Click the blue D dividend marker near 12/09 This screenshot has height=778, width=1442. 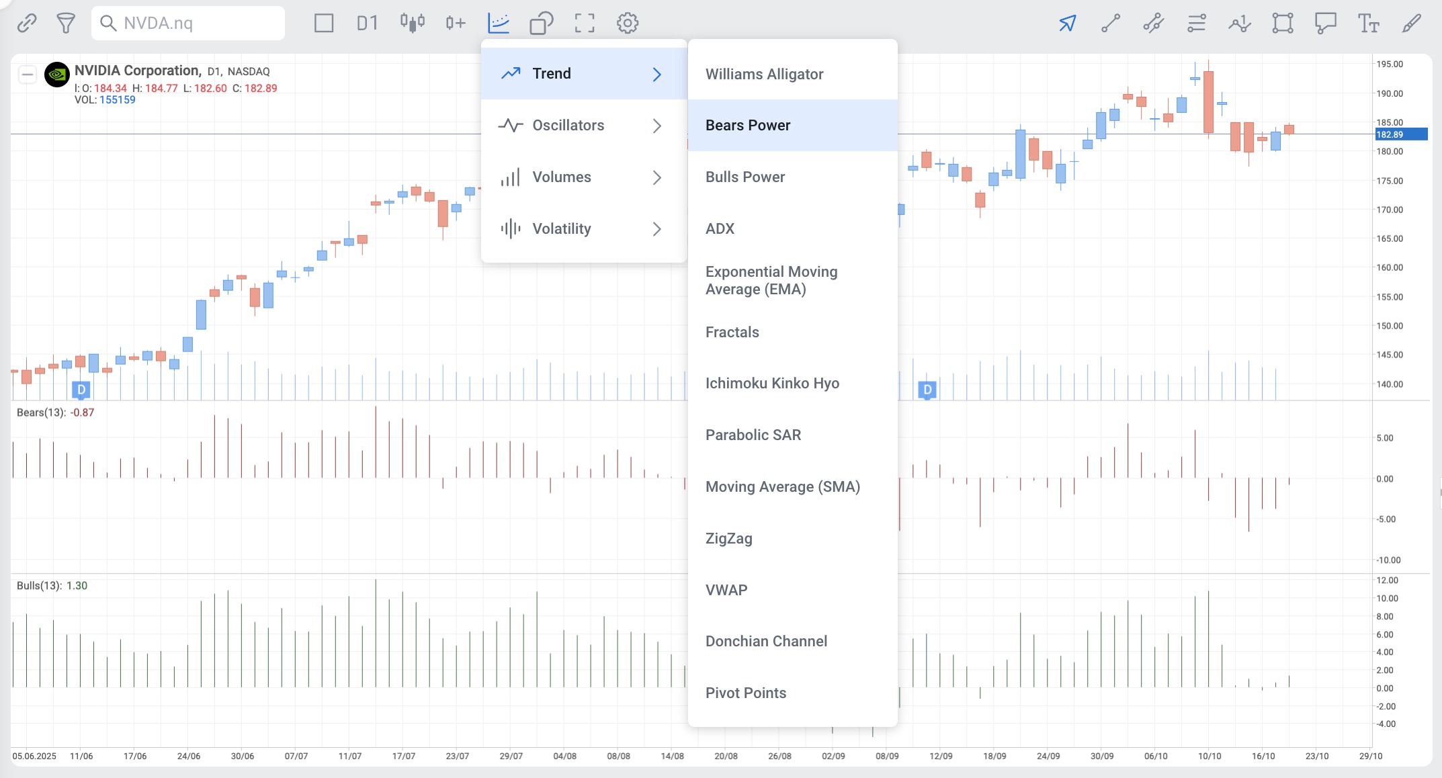[x=927, y=390]
